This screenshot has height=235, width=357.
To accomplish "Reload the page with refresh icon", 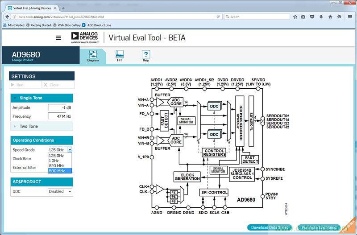I will 218,16.
